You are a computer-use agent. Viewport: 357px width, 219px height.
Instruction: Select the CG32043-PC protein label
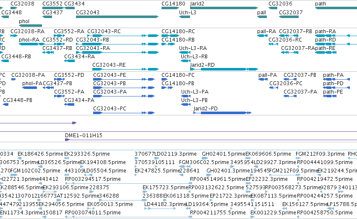[x=109, y=108]
